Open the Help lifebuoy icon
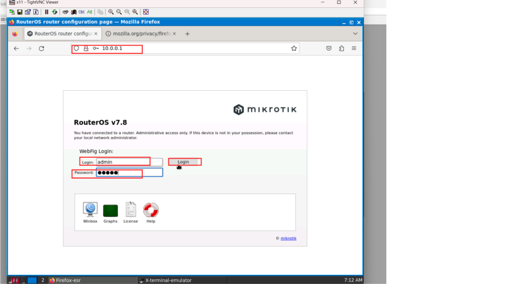Image resolution: width=506 pixels, height=284 pixels. (151, 210)
